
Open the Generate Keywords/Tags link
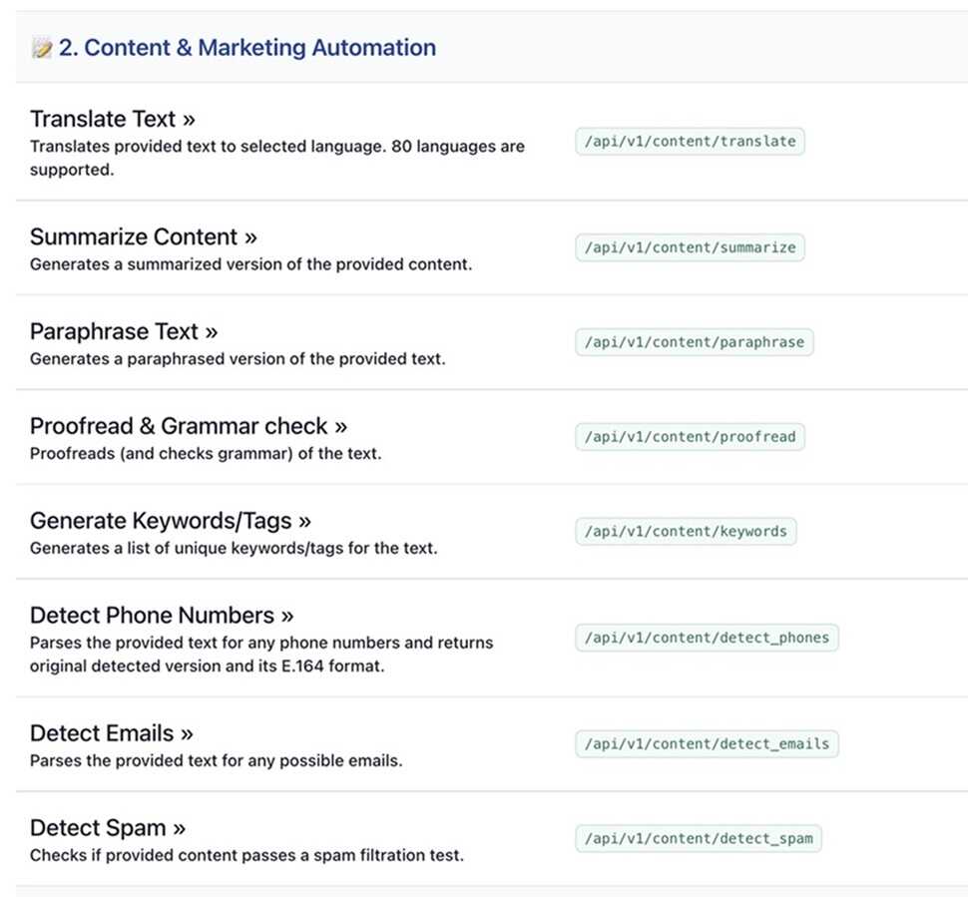point(170,521)
